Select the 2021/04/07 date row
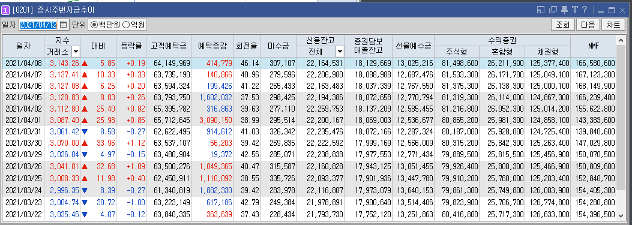632x225 pixels. tap(310, 74)
